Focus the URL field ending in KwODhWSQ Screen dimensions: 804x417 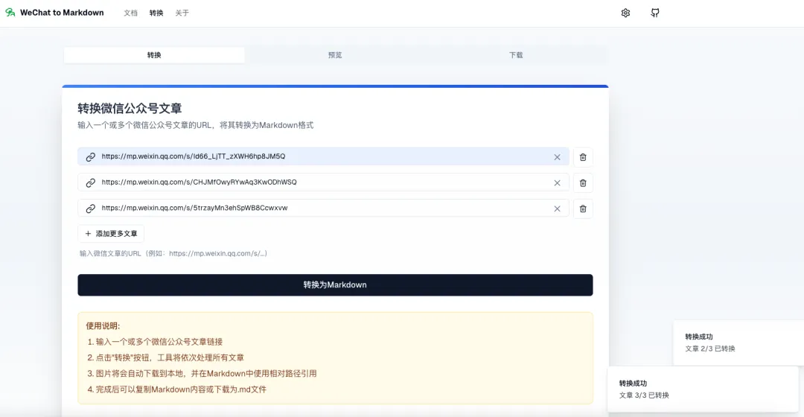coord(320,182)
